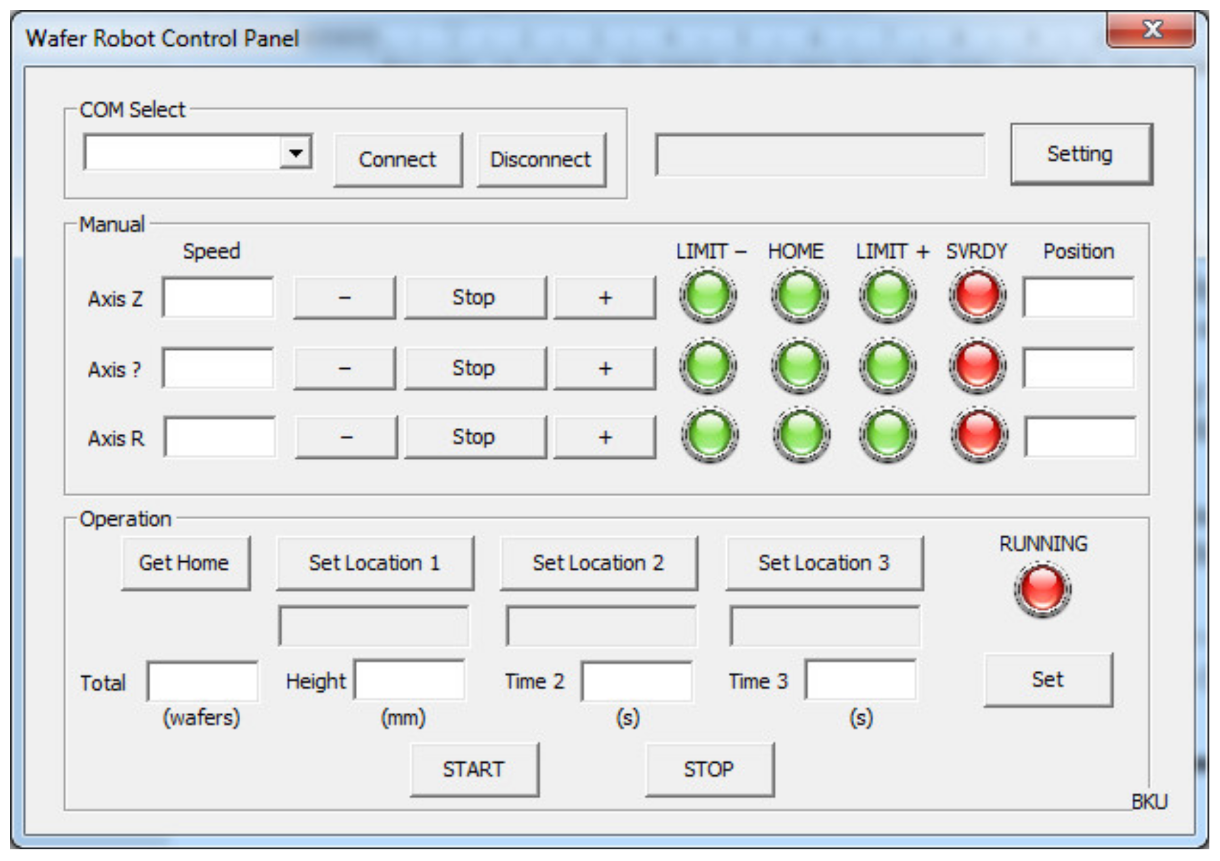Click the Get Home button
The width and height of the screenshot is (1220, 861).
[x=185, y=563]
